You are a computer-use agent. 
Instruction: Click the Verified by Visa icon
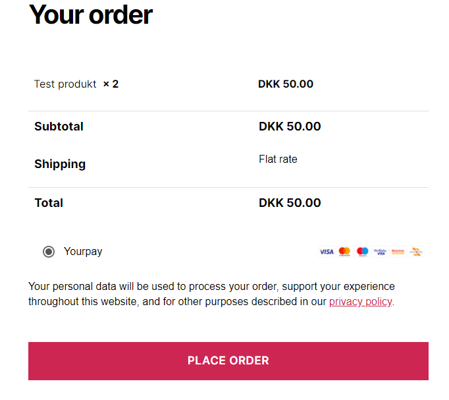coord(380,252)
